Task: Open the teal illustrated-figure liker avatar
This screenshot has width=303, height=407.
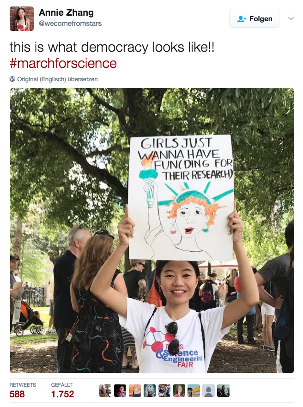Action: (150, 391)
